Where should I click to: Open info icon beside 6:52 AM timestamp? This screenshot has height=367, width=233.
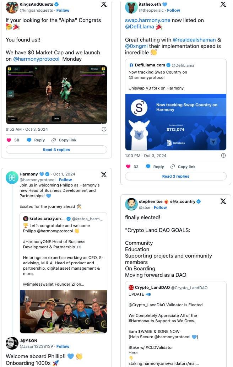click(x=104, y=129)
